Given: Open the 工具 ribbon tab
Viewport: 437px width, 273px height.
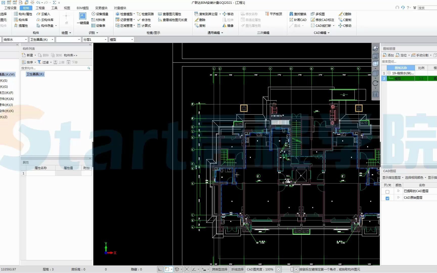Looking at the screenshot, I should coord(54,8).
